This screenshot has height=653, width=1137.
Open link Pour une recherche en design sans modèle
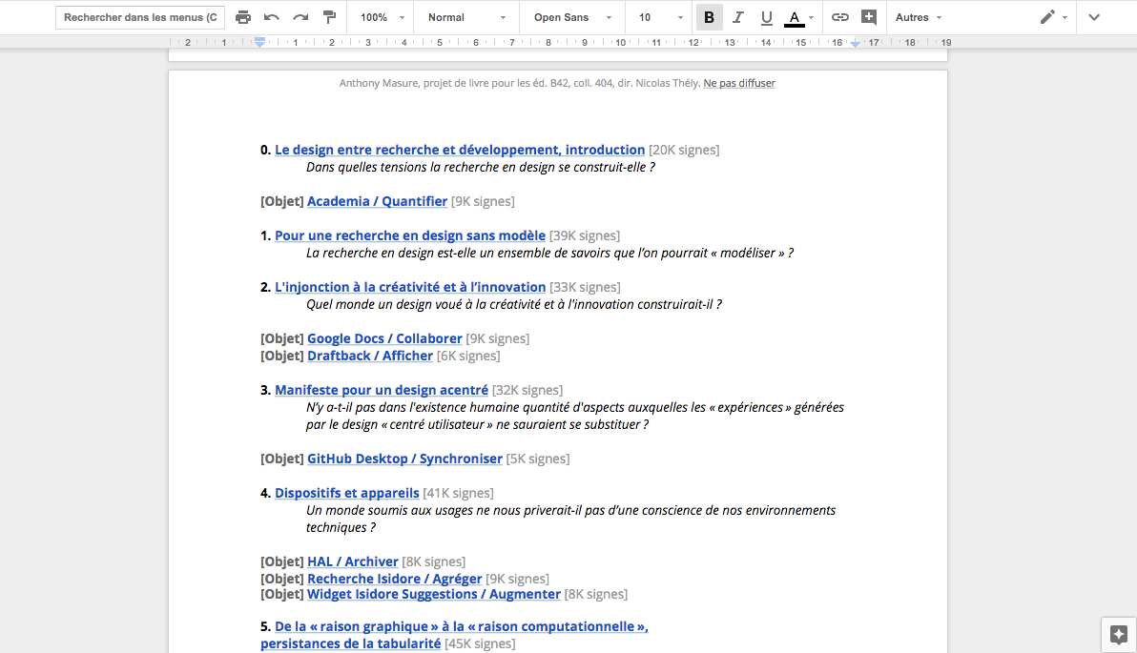click(410, 235)
